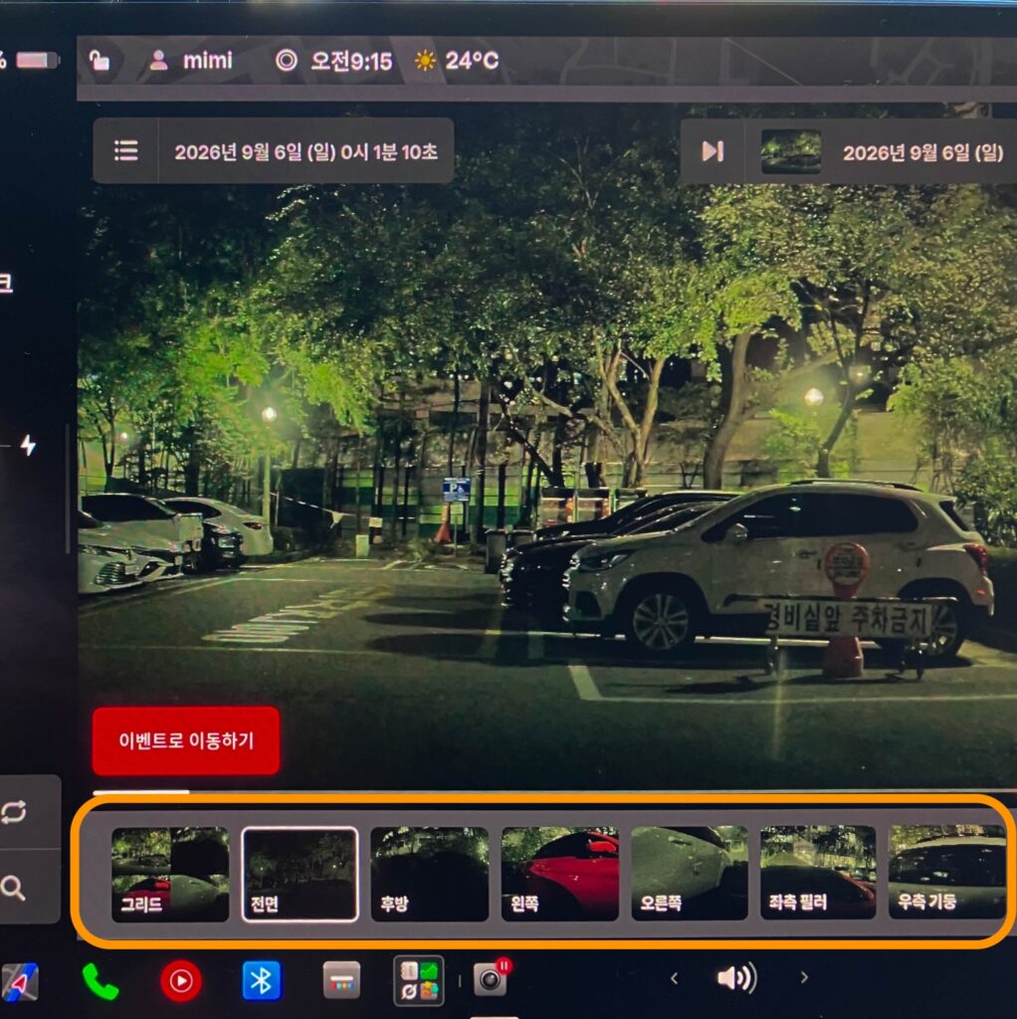The height and width of the screenshot is (1019, 1017).
Task: Tap the lock icon in status bar
Action: [x=100, y=61]
